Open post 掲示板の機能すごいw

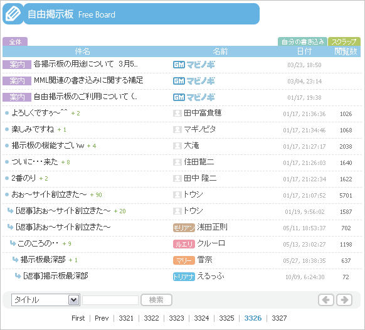click(x=48, y=146)
